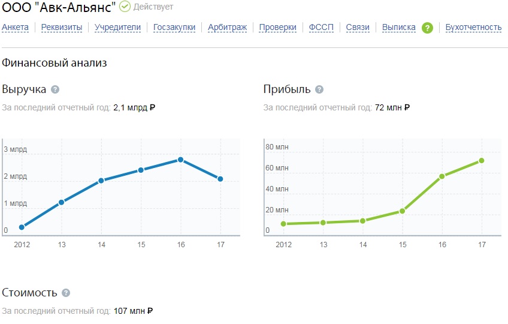Click the 2012 point on revenue chart

pos(22,227)
